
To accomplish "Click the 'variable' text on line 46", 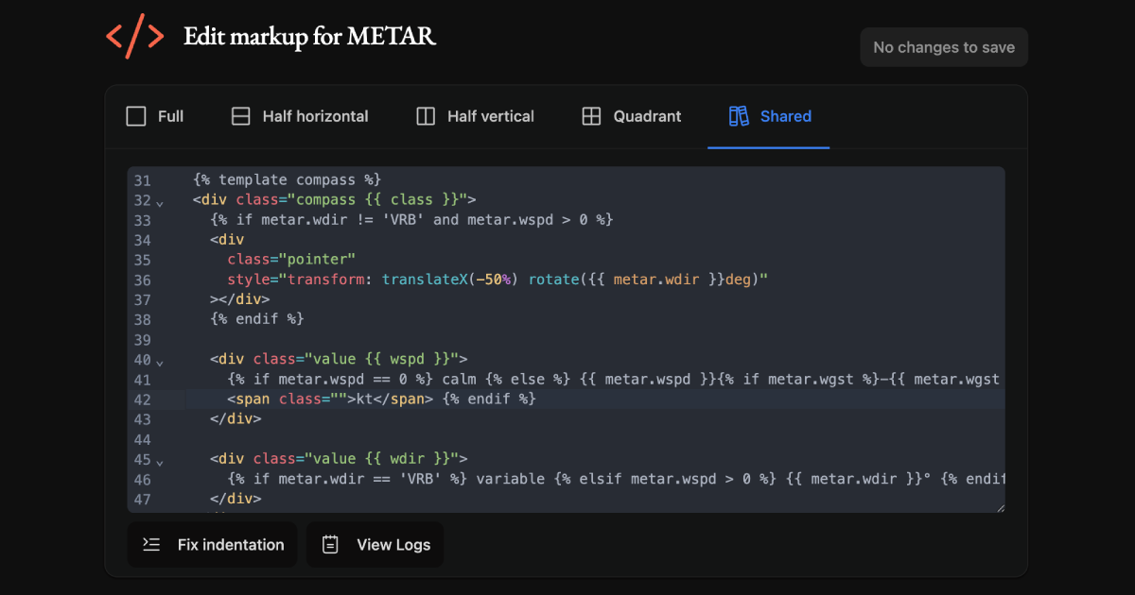I will tap(511, 479).
